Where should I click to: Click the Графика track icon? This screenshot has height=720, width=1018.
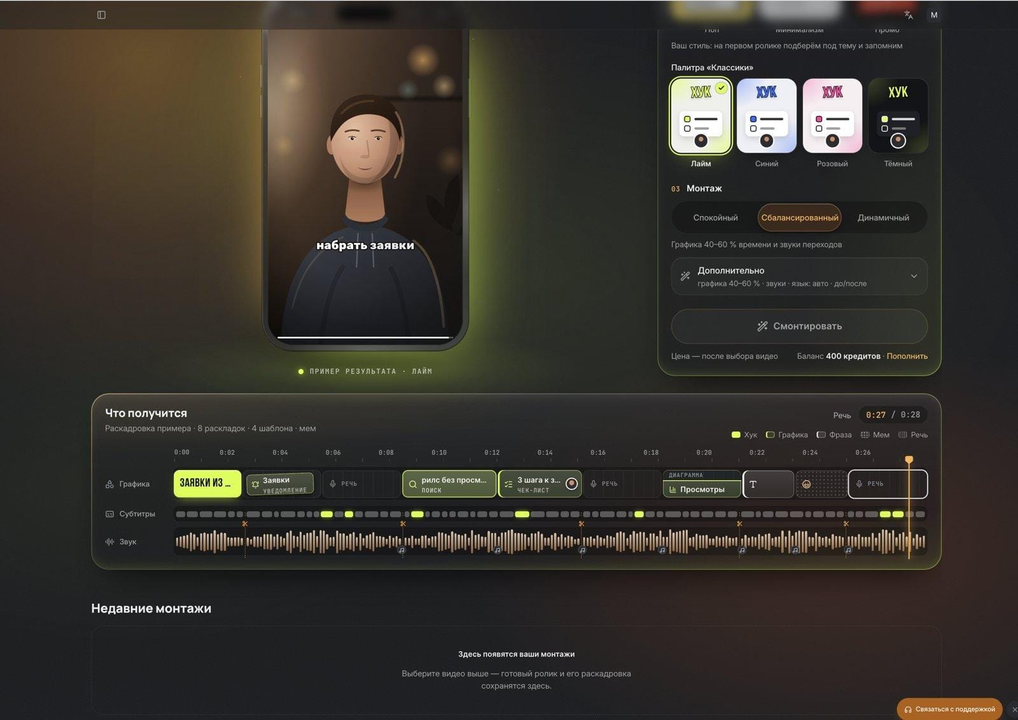coord(109,484)
